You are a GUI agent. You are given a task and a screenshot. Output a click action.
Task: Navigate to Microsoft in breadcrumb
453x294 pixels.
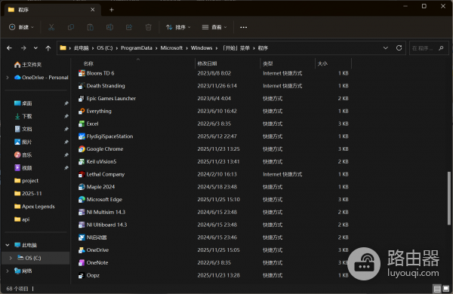point(171,48)
